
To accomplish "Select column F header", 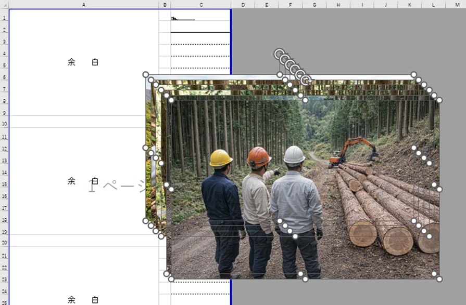I will [291, 5].
